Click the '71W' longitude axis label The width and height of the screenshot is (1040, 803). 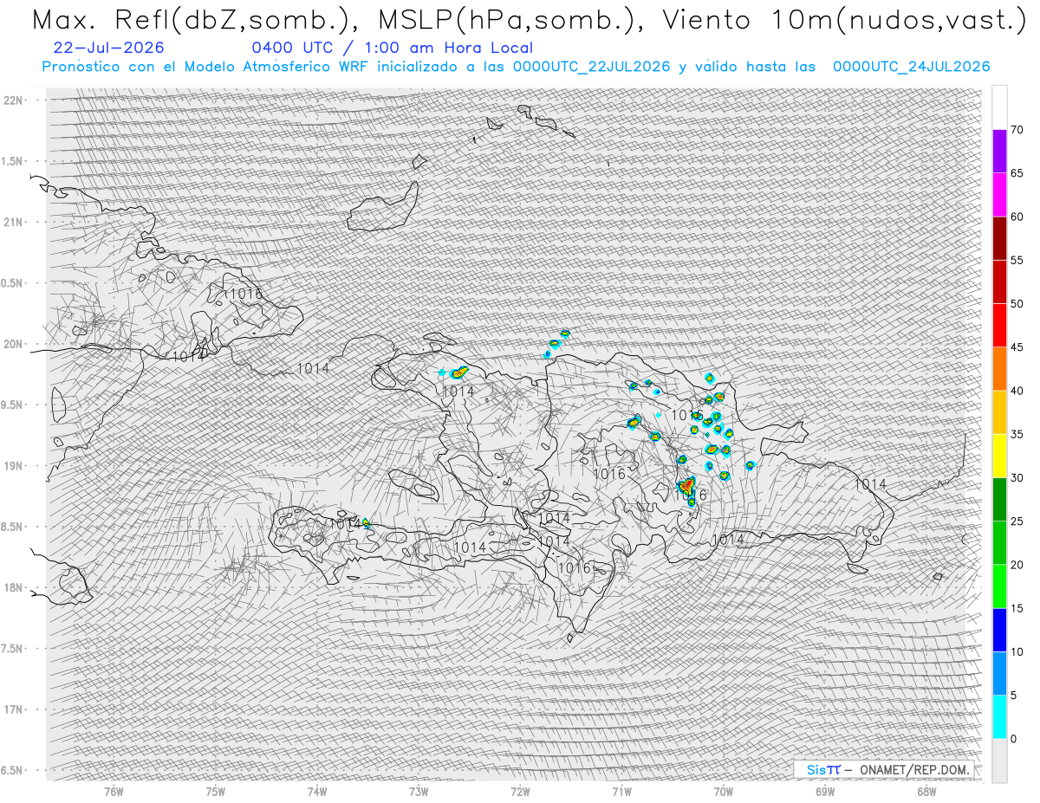click(x=621, y=790)
